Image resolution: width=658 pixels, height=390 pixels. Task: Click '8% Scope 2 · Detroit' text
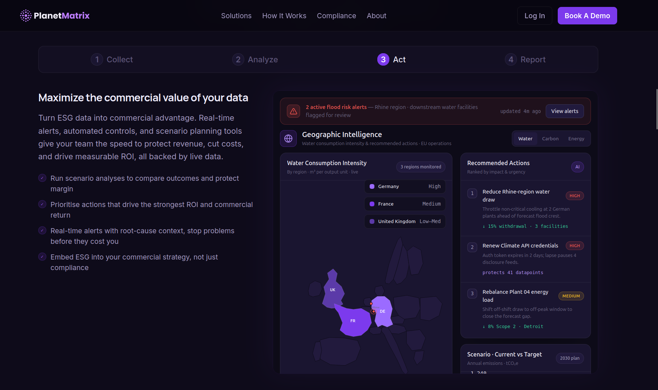coord(513,327)
